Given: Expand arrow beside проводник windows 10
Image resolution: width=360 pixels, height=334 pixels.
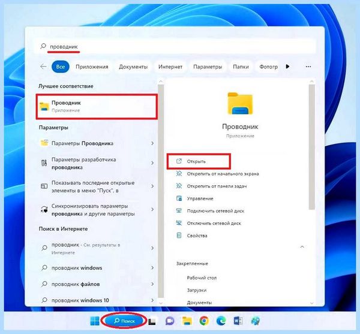Looking at the screenshot, I should click(152, 300).
